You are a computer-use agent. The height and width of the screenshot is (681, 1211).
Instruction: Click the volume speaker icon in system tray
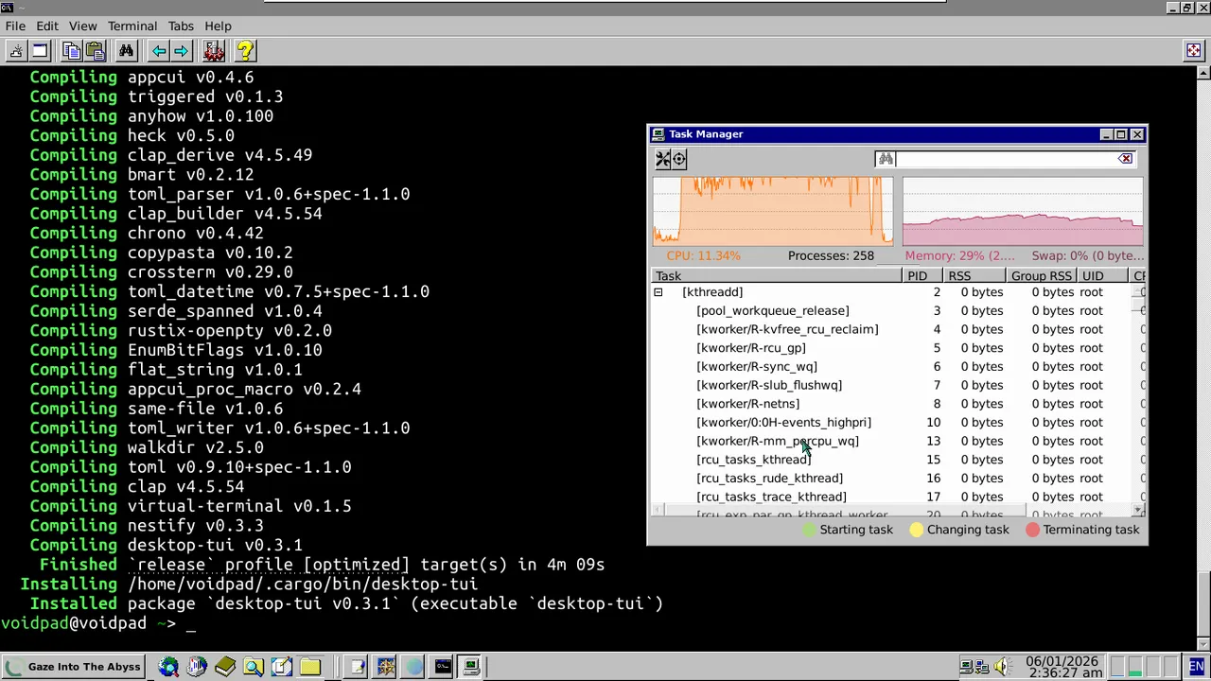(x=1001, y=667)
